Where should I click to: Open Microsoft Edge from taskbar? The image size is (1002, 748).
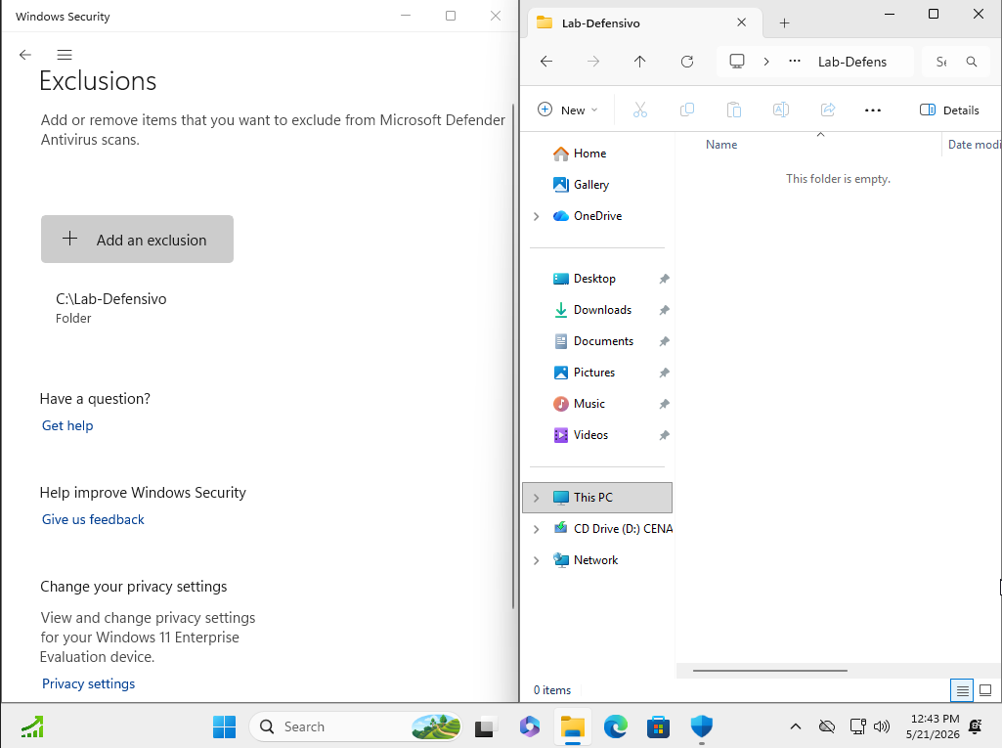(x=616, y=726)
